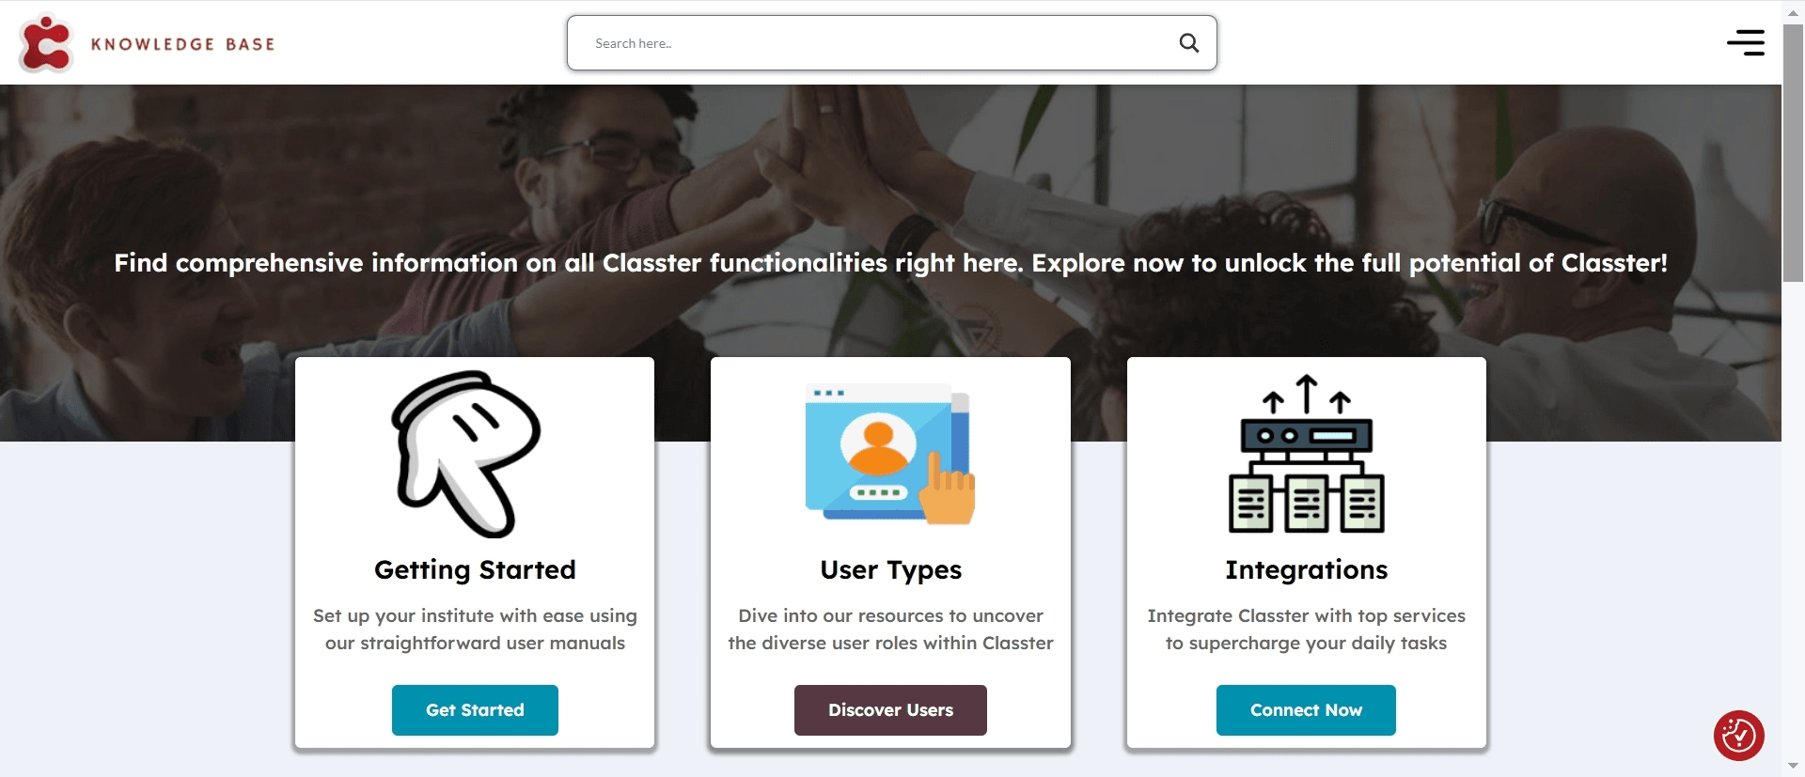1805x777 pixels.
Task: Click the pointing hand Getting Started icon
Action: pyautogui.click(x=466, y=454)
